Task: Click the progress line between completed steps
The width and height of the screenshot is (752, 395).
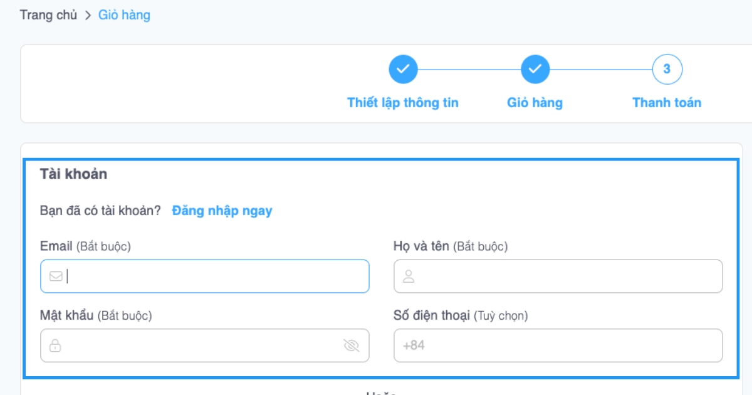Action: [470, 69]
